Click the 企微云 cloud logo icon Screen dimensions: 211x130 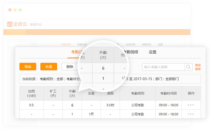10,24
